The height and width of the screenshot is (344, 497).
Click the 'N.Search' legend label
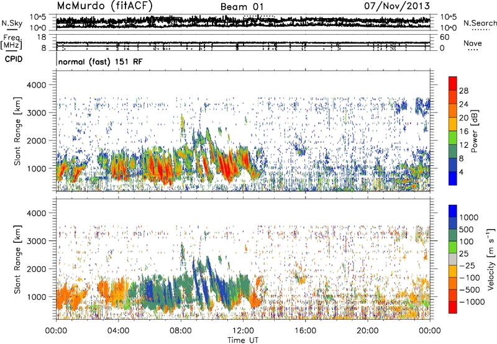(x=480, y=23)
